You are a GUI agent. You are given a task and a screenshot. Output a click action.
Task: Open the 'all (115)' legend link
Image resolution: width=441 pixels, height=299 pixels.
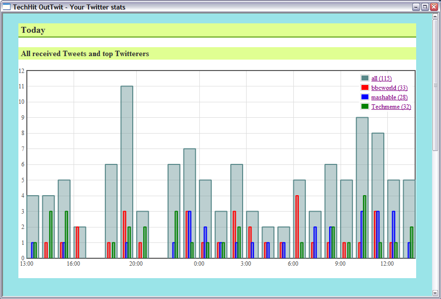tap(381, 78)
